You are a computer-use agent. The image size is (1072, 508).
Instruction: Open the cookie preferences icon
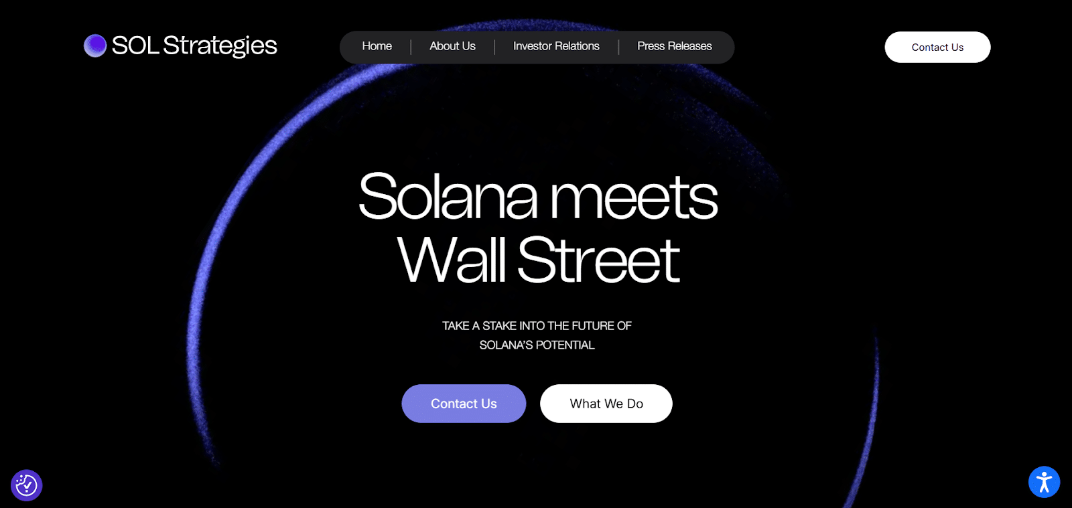pyautogui.click(x=27, y=485)
